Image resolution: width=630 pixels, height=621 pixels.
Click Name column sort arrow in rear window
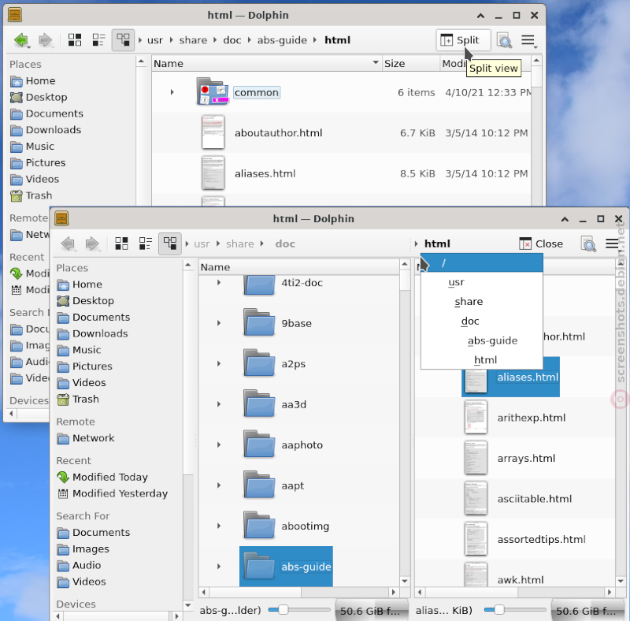point(376,62)
